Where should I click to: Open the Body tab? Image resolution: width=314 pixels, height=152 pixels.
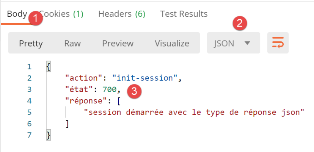(17, 14)
